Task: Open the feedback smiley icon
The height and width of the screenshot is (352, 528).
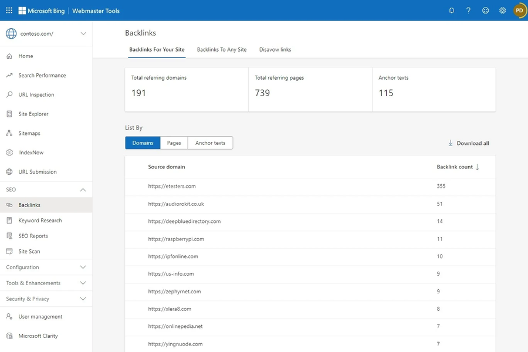Action: click(x=485, y=11)
